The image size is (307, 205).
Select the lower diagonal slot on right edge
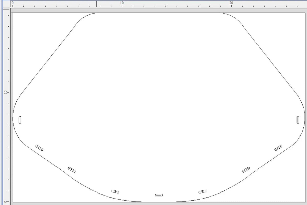(x=246, y=170)
